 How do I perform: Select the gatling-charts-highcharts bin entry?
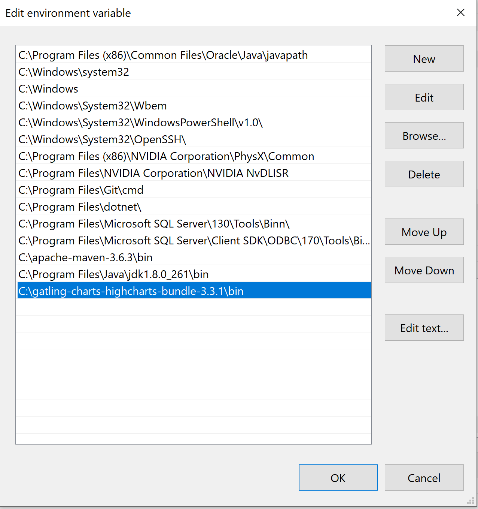click(x=130, y=290)
